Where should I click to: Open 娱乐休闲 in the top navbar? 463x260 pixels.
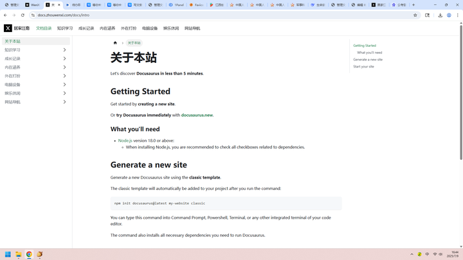click(x=171, y=28)
